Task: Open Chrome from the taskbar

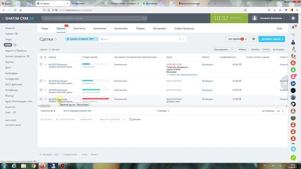Action: click(33, 166)
